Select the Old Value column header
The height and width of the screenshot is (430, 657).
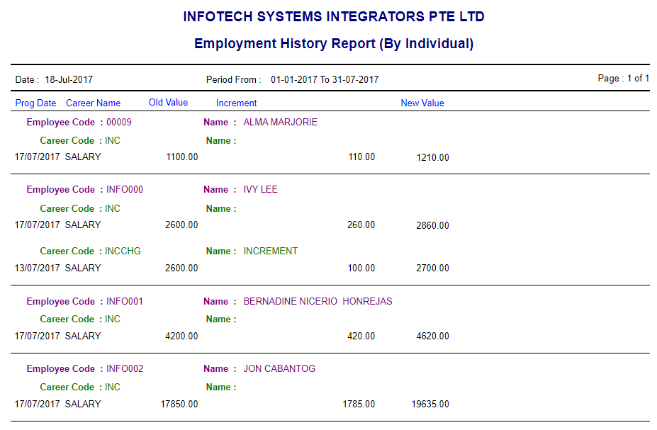(168, 103)
